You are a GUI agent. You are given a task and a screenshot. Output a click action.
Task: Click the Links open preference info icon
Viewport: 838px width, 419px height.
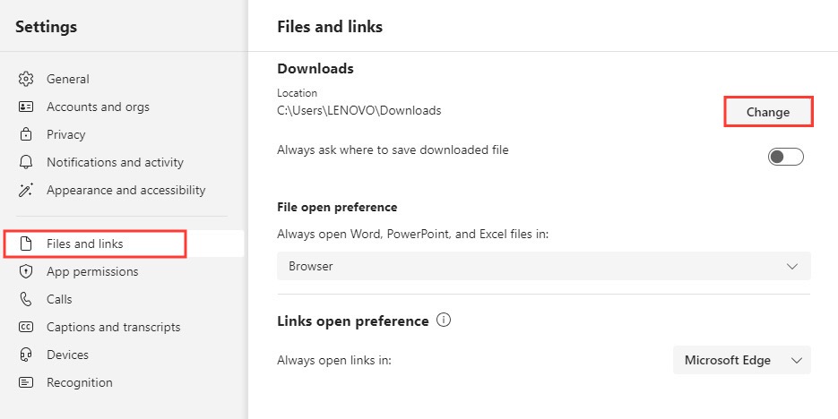click(444, 321)
